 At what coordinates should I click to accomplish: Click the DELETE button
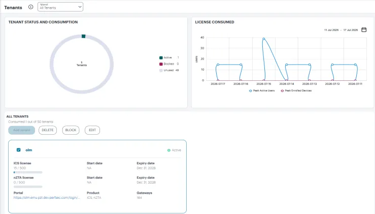tap(48, 130)
